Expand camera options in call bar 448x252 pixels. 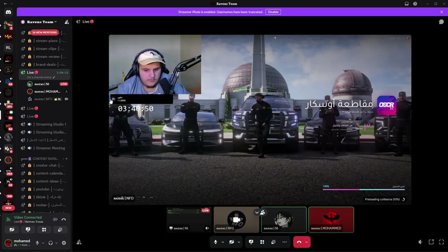click(x=239, y=242)
